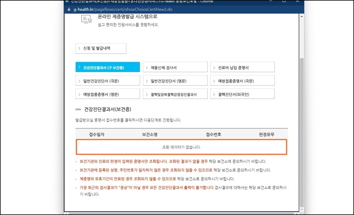Click the vertical scrollbar thumb
This screenshot has height=215, width=354.
302,132
